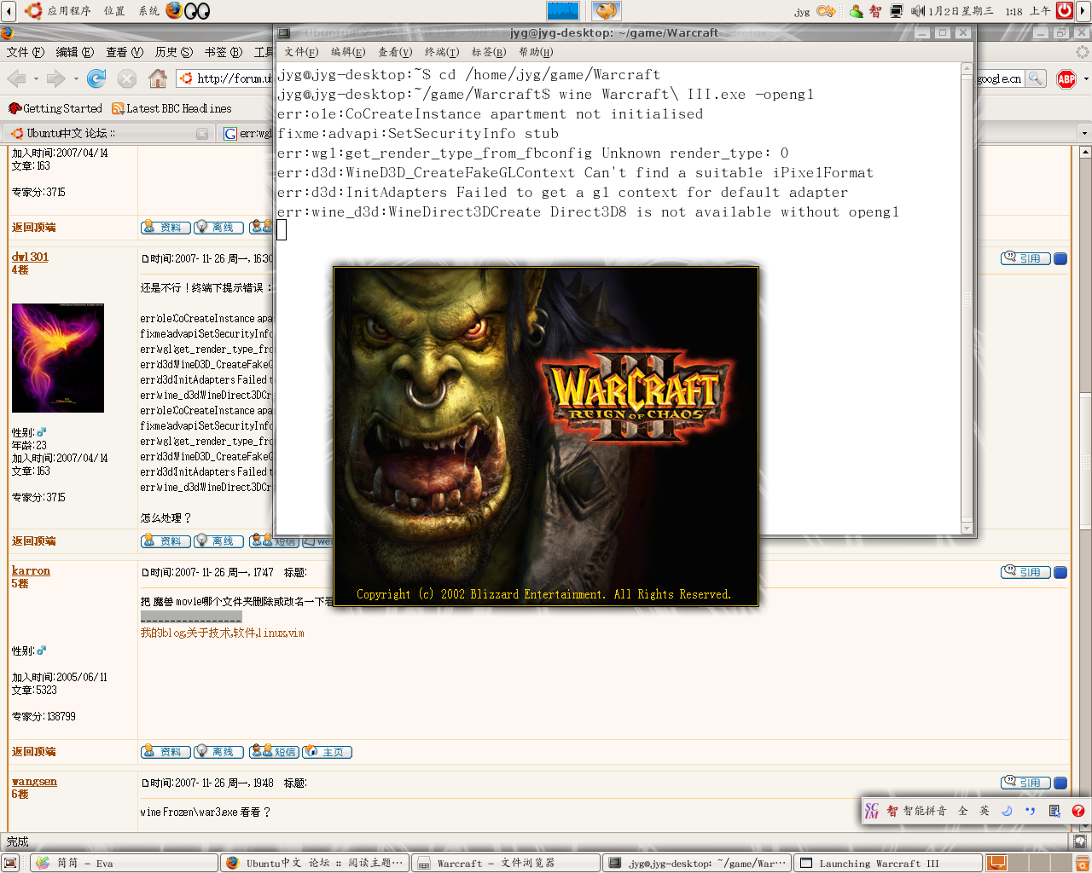The height and width of the screenshot is (873, 1092).
Task: Click the red power button in top panel
Action: pos(1065,10)
